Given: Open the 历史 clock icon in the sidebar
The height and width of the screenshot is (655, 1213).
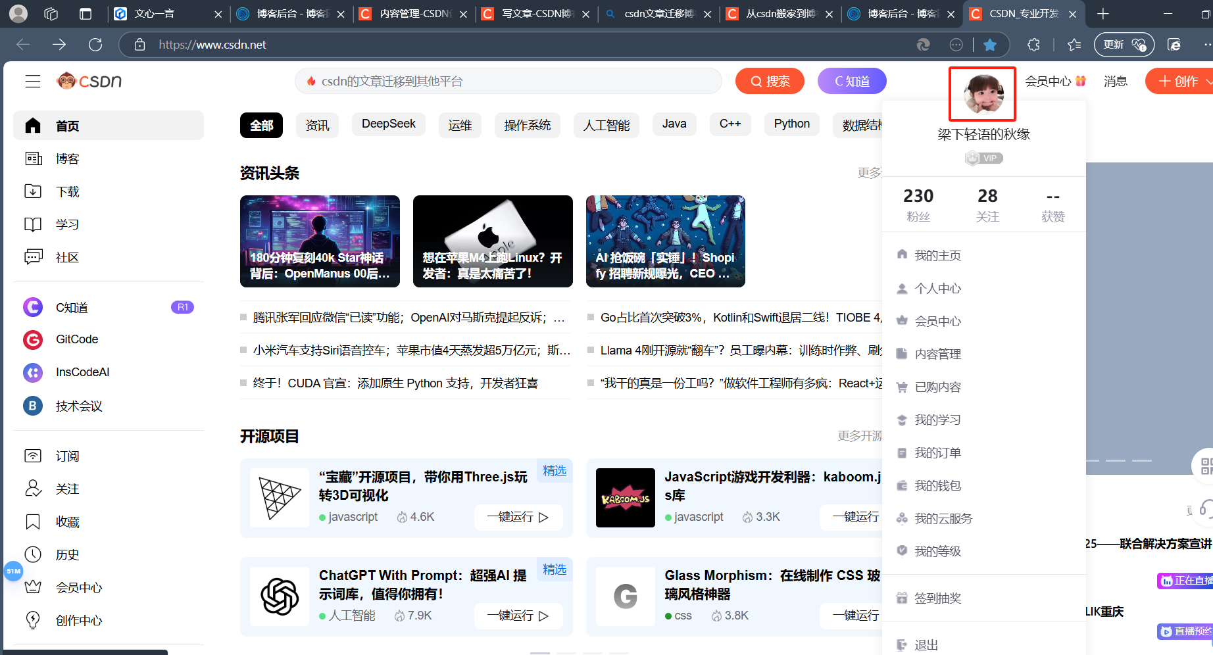Looking at the screenshot, I should pos(33,554).
